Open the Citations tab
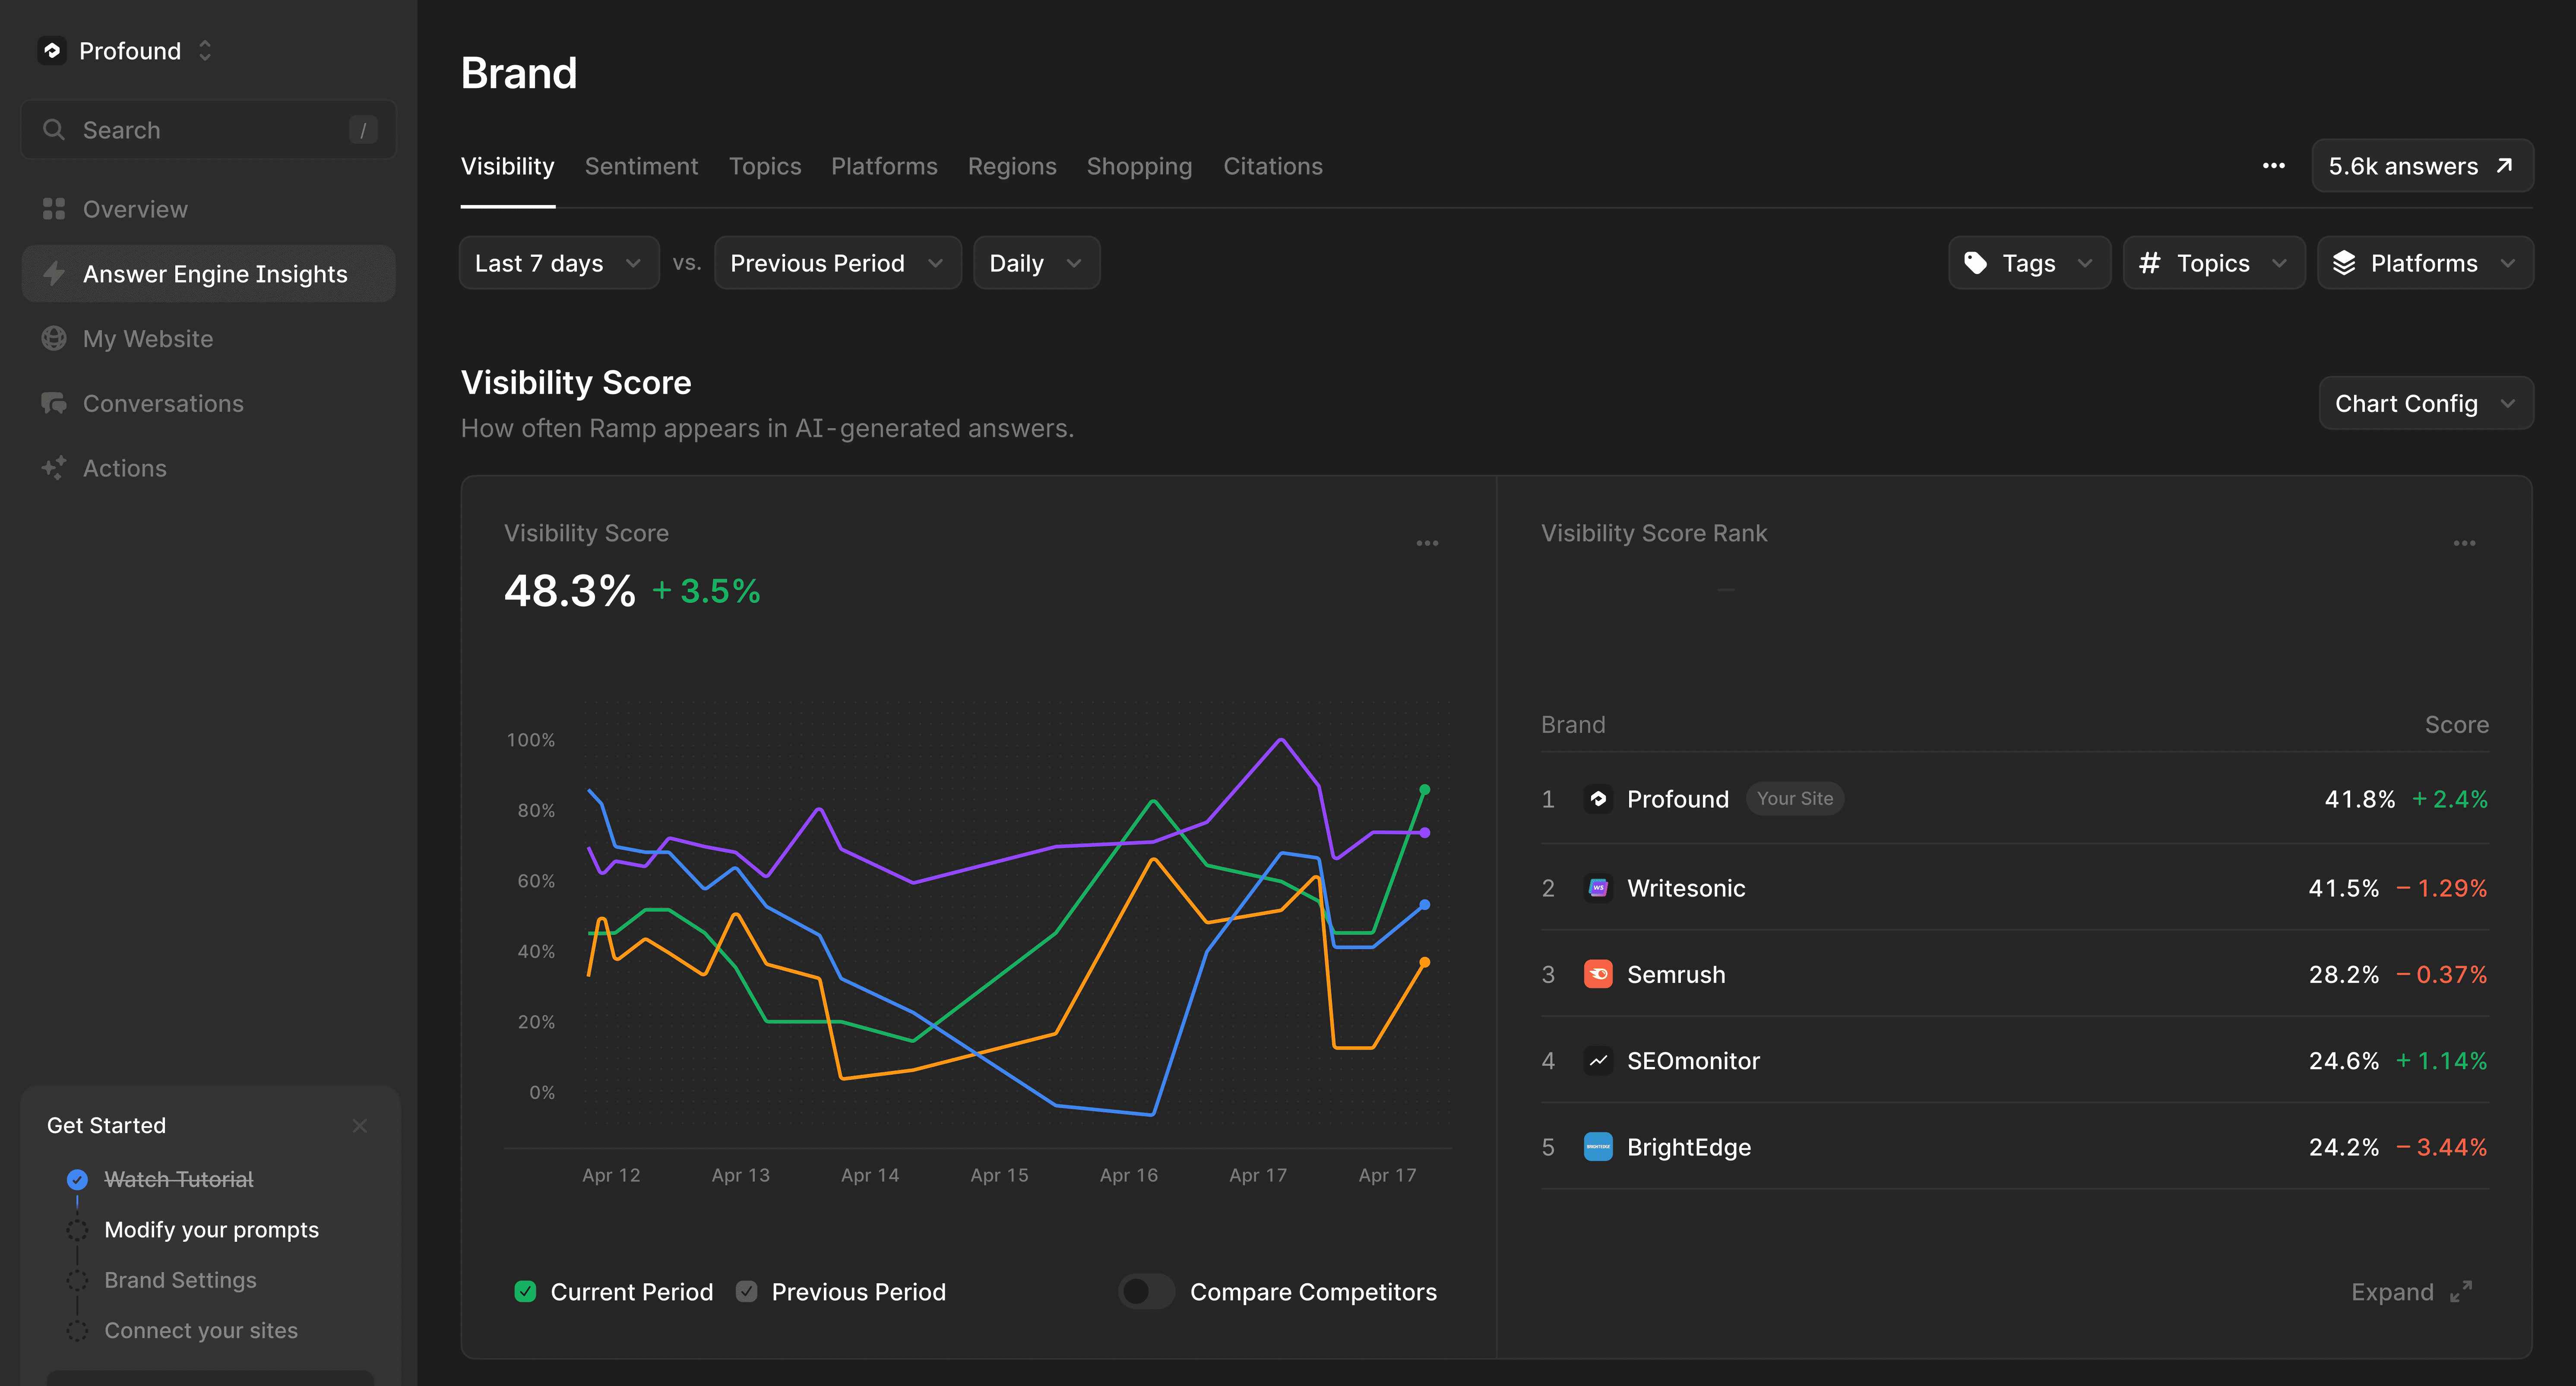2576x1386 pixels. pyautogui.click(x=1273, y=166)
